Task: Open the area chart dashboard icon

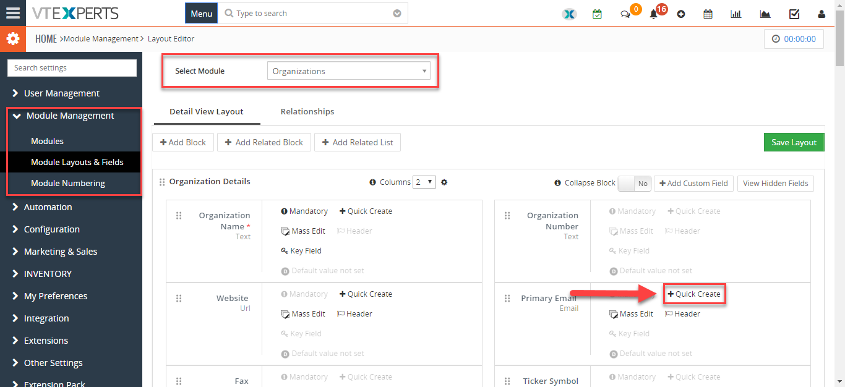Action: [x=765, y=14]
